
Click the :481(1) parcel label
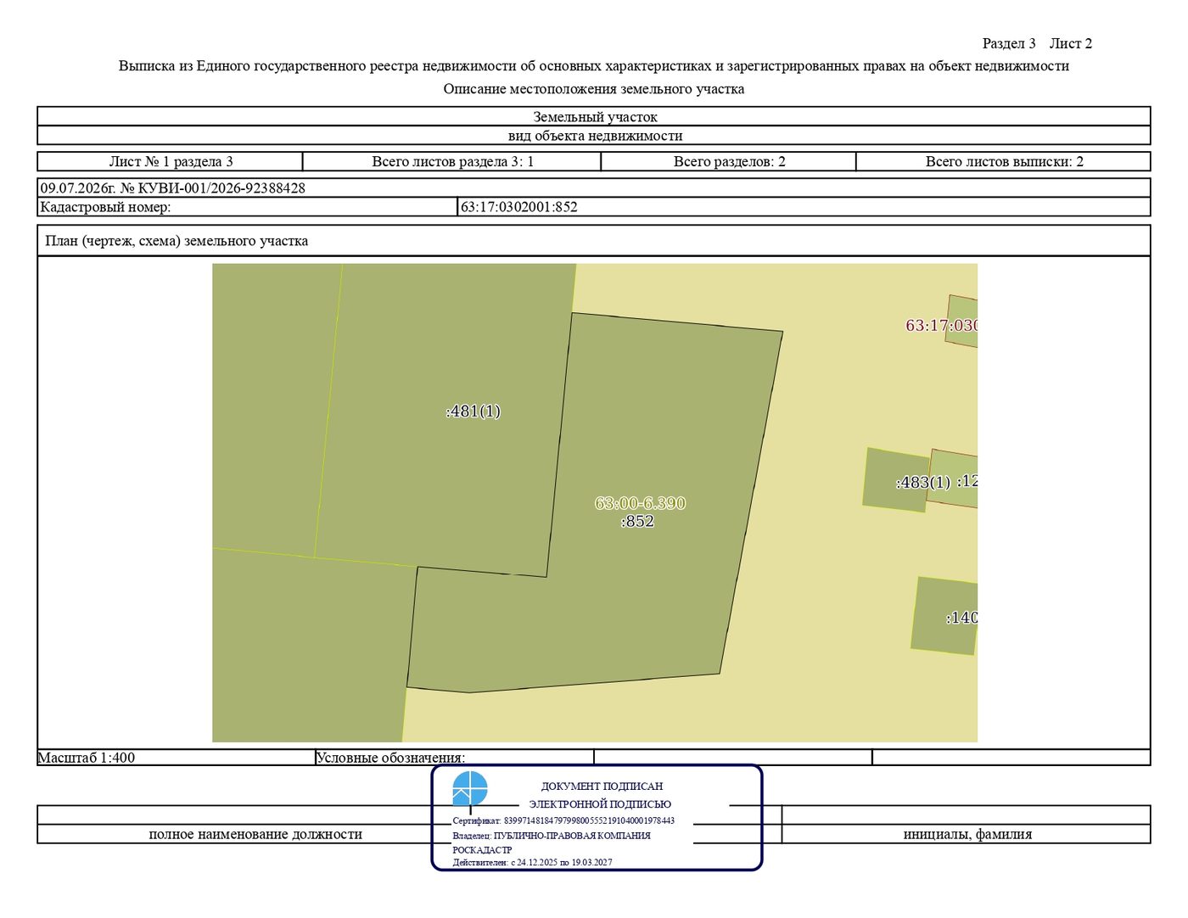click(x=474, y=411)
